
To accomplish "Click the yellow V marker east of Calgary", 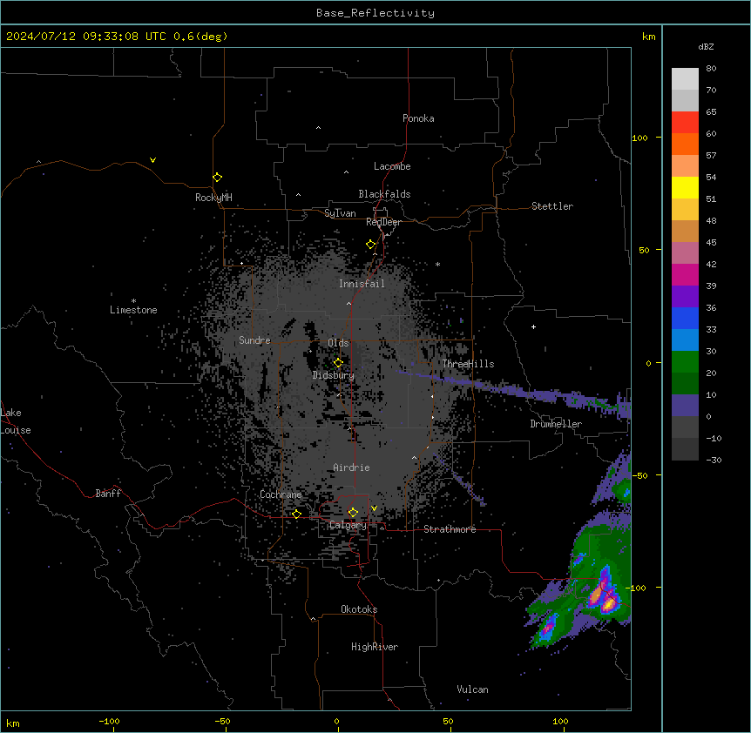I will [374, 508].
